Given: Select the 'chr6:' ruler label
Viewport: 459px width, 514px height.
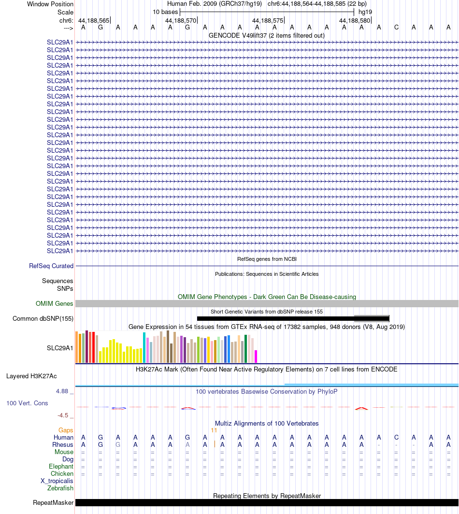Looking at the screenshot, I should click(66, 20).
